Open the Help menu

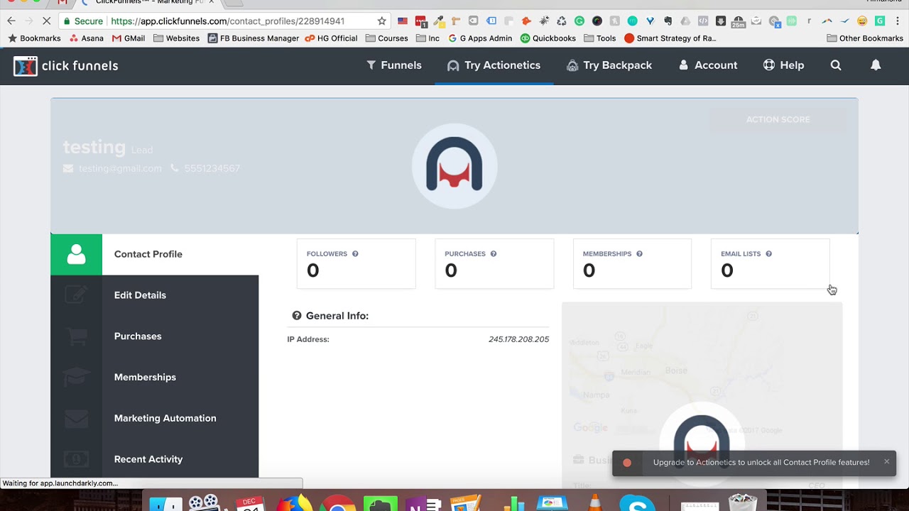click(784, 65)
